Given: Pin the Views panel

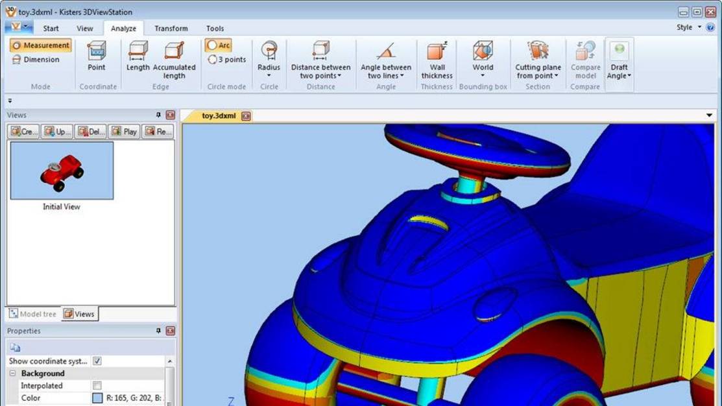Looking at the screenshot, I should (158, 115).
